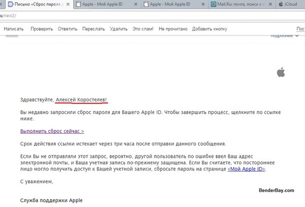Image resolution: width=305 pixels, height=207 pixels.
Task: Delete the email with Удалить
Action: [118, 29]
